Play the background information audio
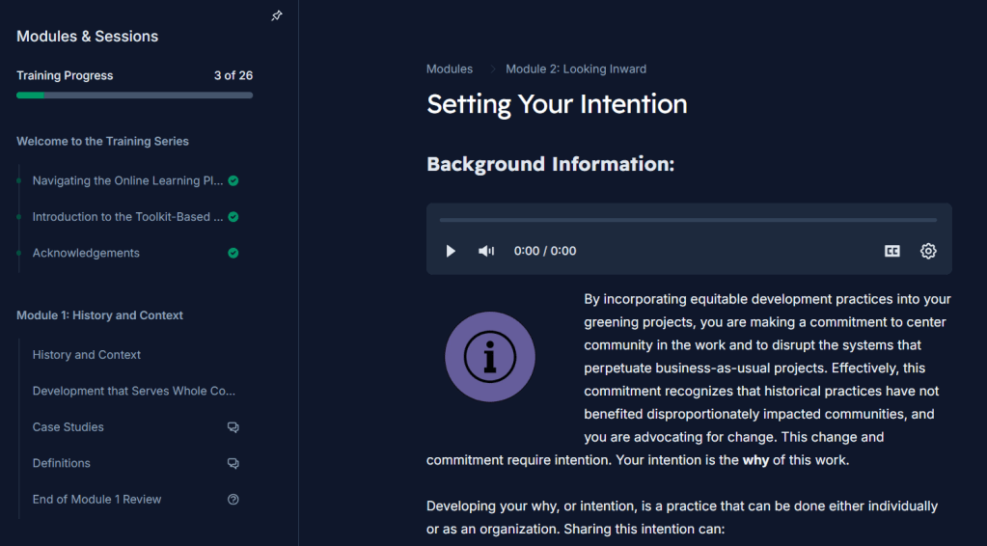987x546 pixels. coord(451,251)
